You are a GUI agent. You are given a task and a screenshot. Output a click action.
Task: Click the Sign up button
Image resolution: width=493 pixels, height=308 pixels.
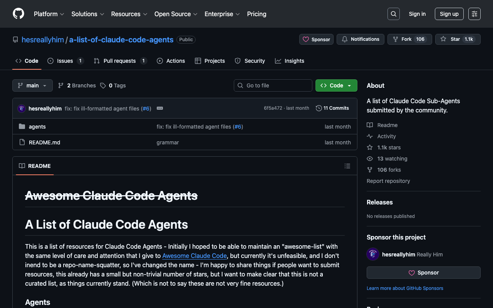(449, 14)
